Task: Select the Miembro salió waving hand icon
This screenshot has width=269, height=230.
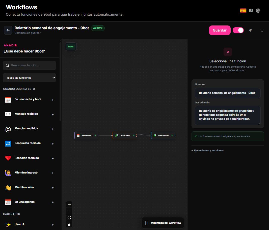Action: [x=8, y=187]
